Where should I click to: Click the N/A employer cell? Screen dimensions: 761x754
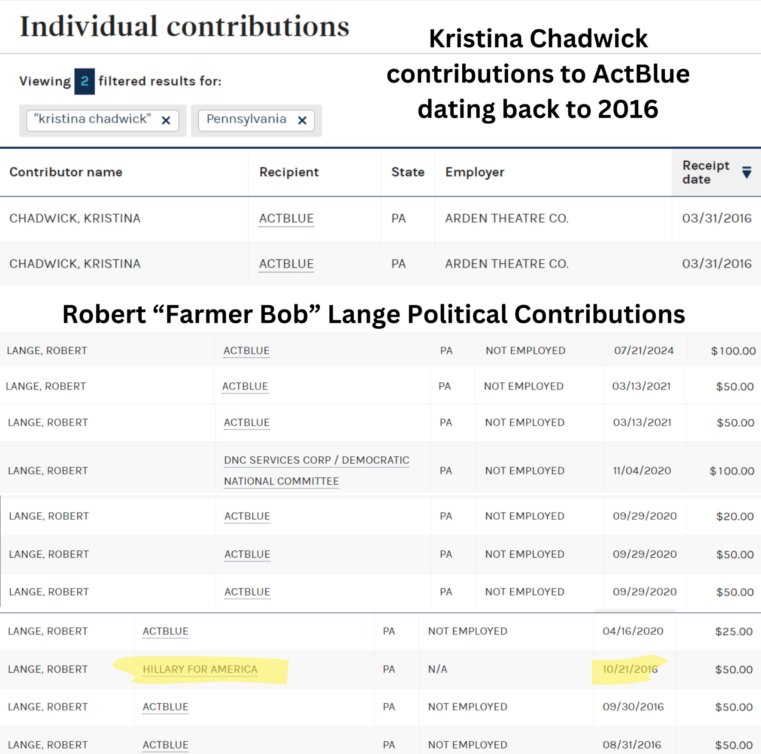tap(438, 669)
